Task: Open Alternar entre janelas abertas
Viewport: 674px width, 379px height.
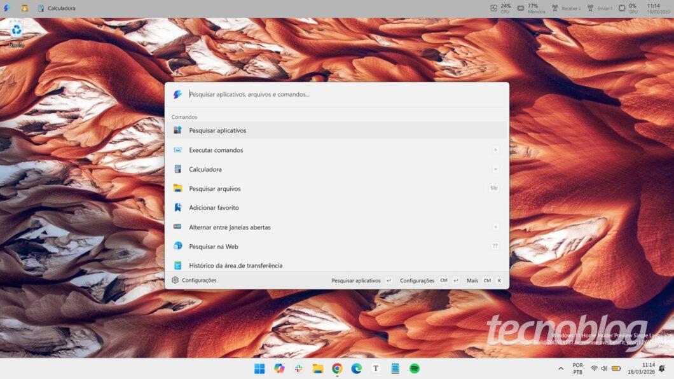Action: (230, 227)
